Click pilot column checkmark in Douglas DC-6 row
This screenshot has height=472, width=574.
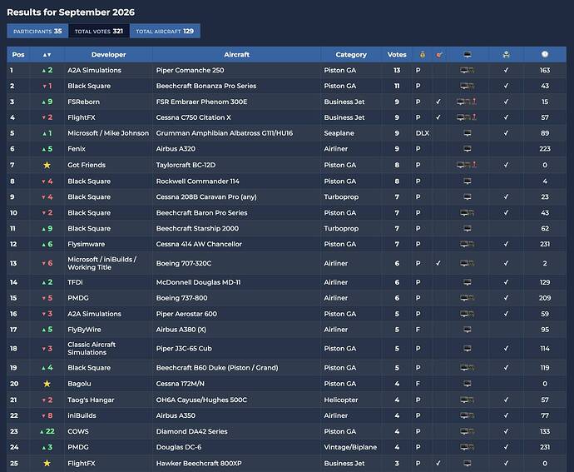tap(507, 447)
